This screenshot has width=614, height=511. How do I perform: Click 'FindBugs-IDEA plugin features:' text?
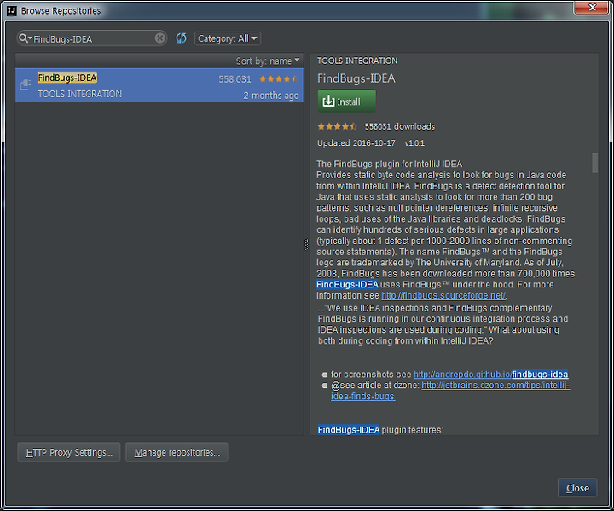(x=380, y=430)
